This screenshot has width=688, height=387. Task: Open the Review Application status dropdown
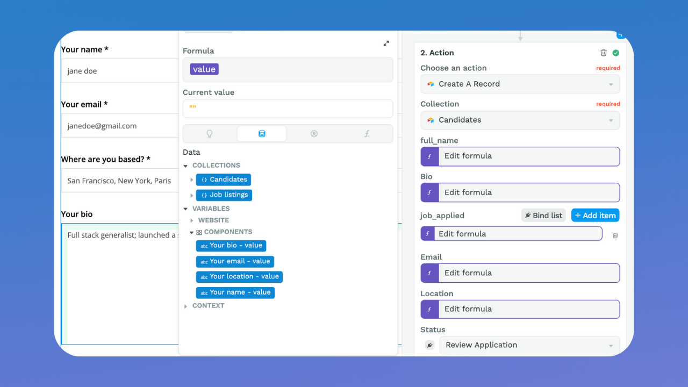click(529, 345)
